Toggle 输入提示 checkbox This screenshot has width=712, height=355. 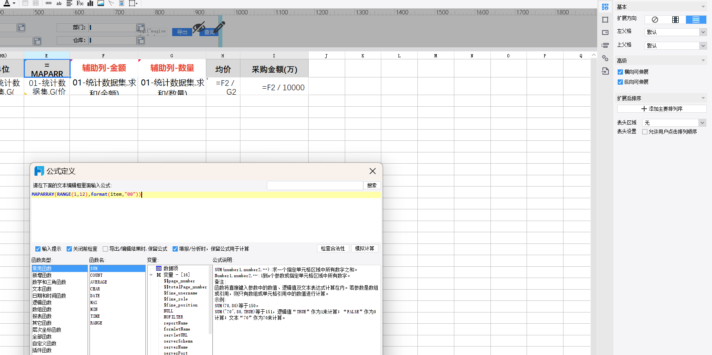38,249
